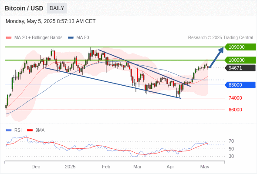Click the red 74000 support label
Screen dimensions: 257x174
coord(235,98)
